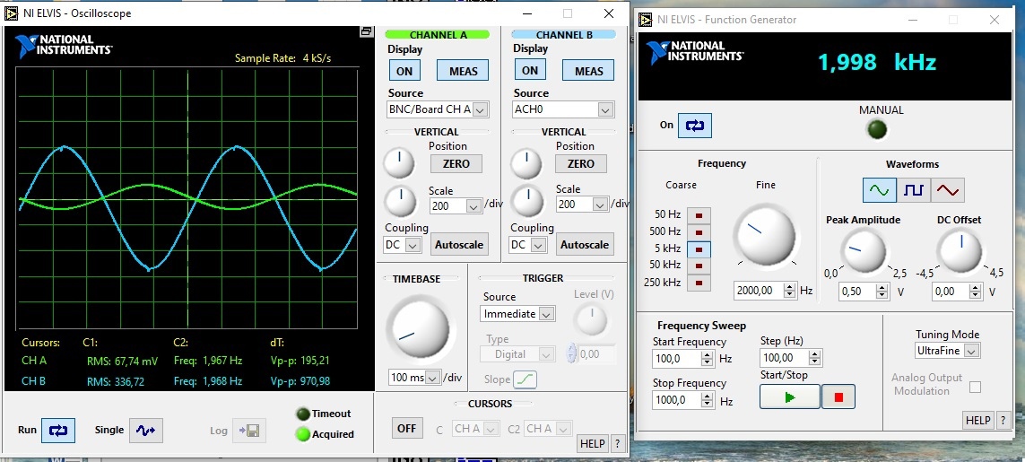Click the fine frequency 2000,00 Hz field

coord(759,291)
